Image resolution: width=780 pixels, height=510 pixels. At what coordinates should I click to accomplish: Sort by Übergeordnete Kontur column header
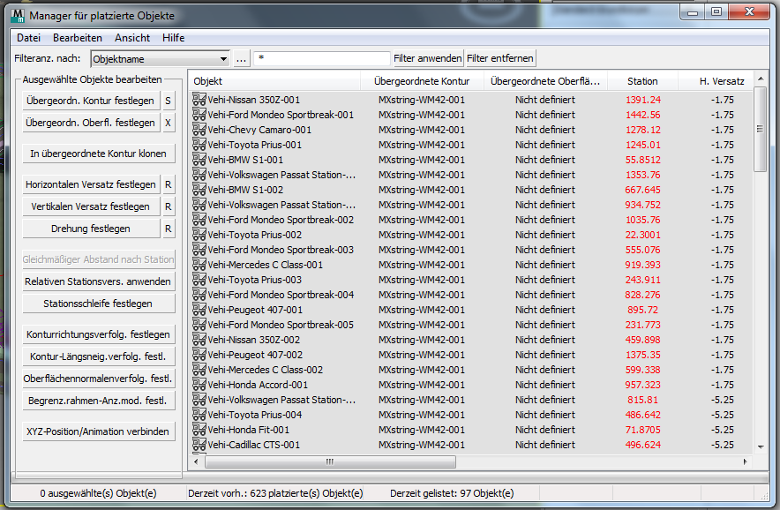[x=422, y=81]
